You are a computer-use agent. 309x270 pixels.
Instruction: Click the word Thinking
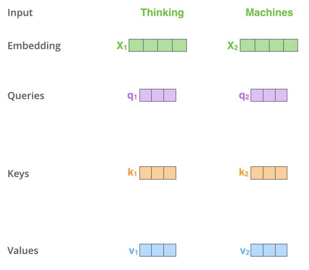tap(162, 12)
